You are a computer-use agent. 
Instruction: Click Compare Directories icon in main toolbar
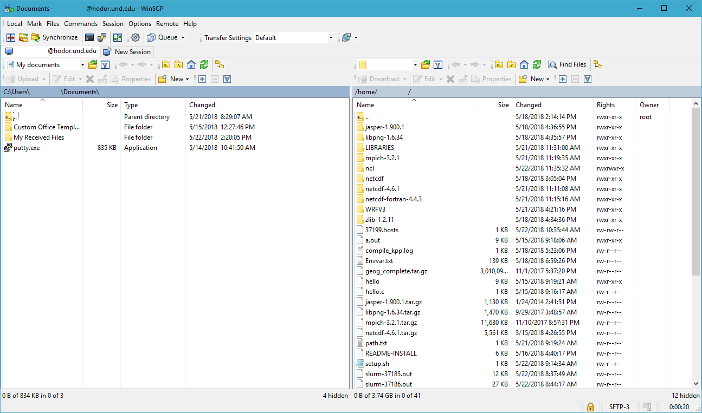[10, 37]
